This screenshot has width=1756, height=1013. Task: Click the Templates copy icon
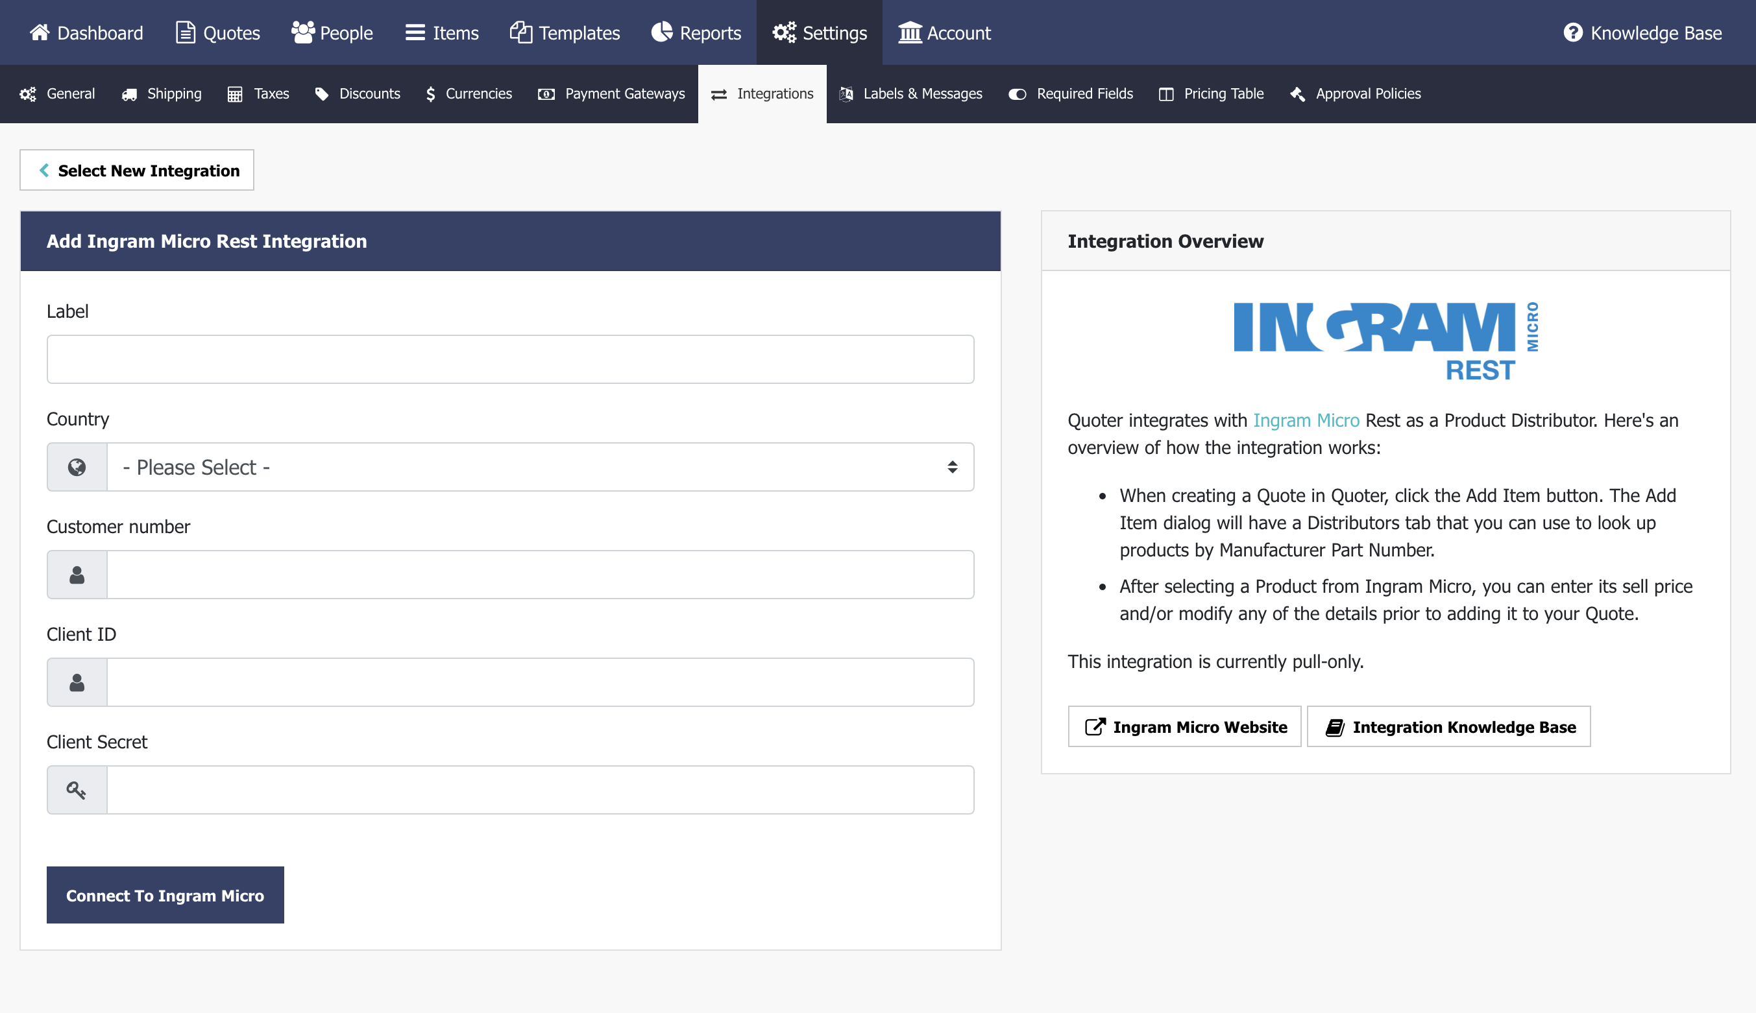click(520, 32)
